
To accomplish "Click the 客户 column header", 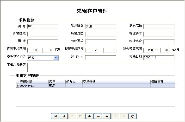I will click(x=57, y=82).
